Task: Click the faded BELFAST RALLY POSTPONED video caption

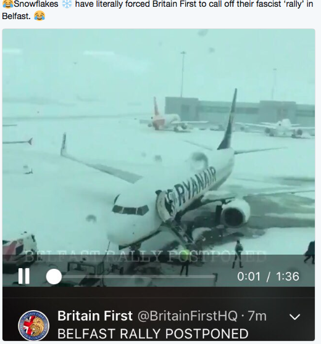Action: (x=145, y=256)
